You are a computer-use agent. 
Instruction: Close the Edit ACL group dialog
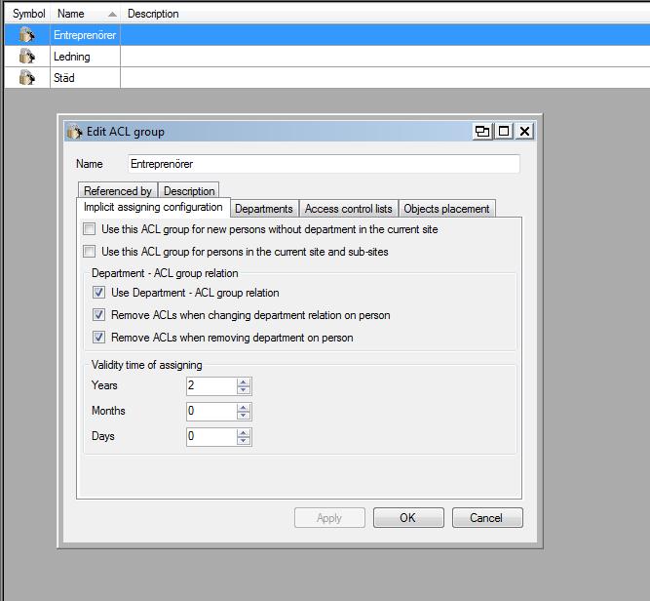[x=524, y=132]
